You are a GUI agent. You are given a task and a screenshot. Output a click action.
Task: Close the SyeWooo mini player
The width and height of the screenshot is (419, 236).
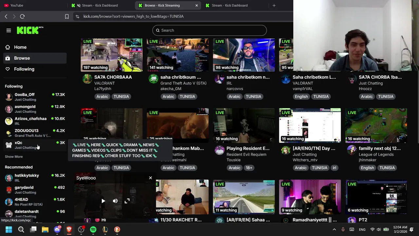[x=151, y=178]
